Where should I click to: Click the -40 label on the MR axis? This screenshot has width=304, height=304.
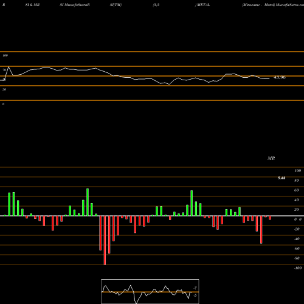coord(297,239)
